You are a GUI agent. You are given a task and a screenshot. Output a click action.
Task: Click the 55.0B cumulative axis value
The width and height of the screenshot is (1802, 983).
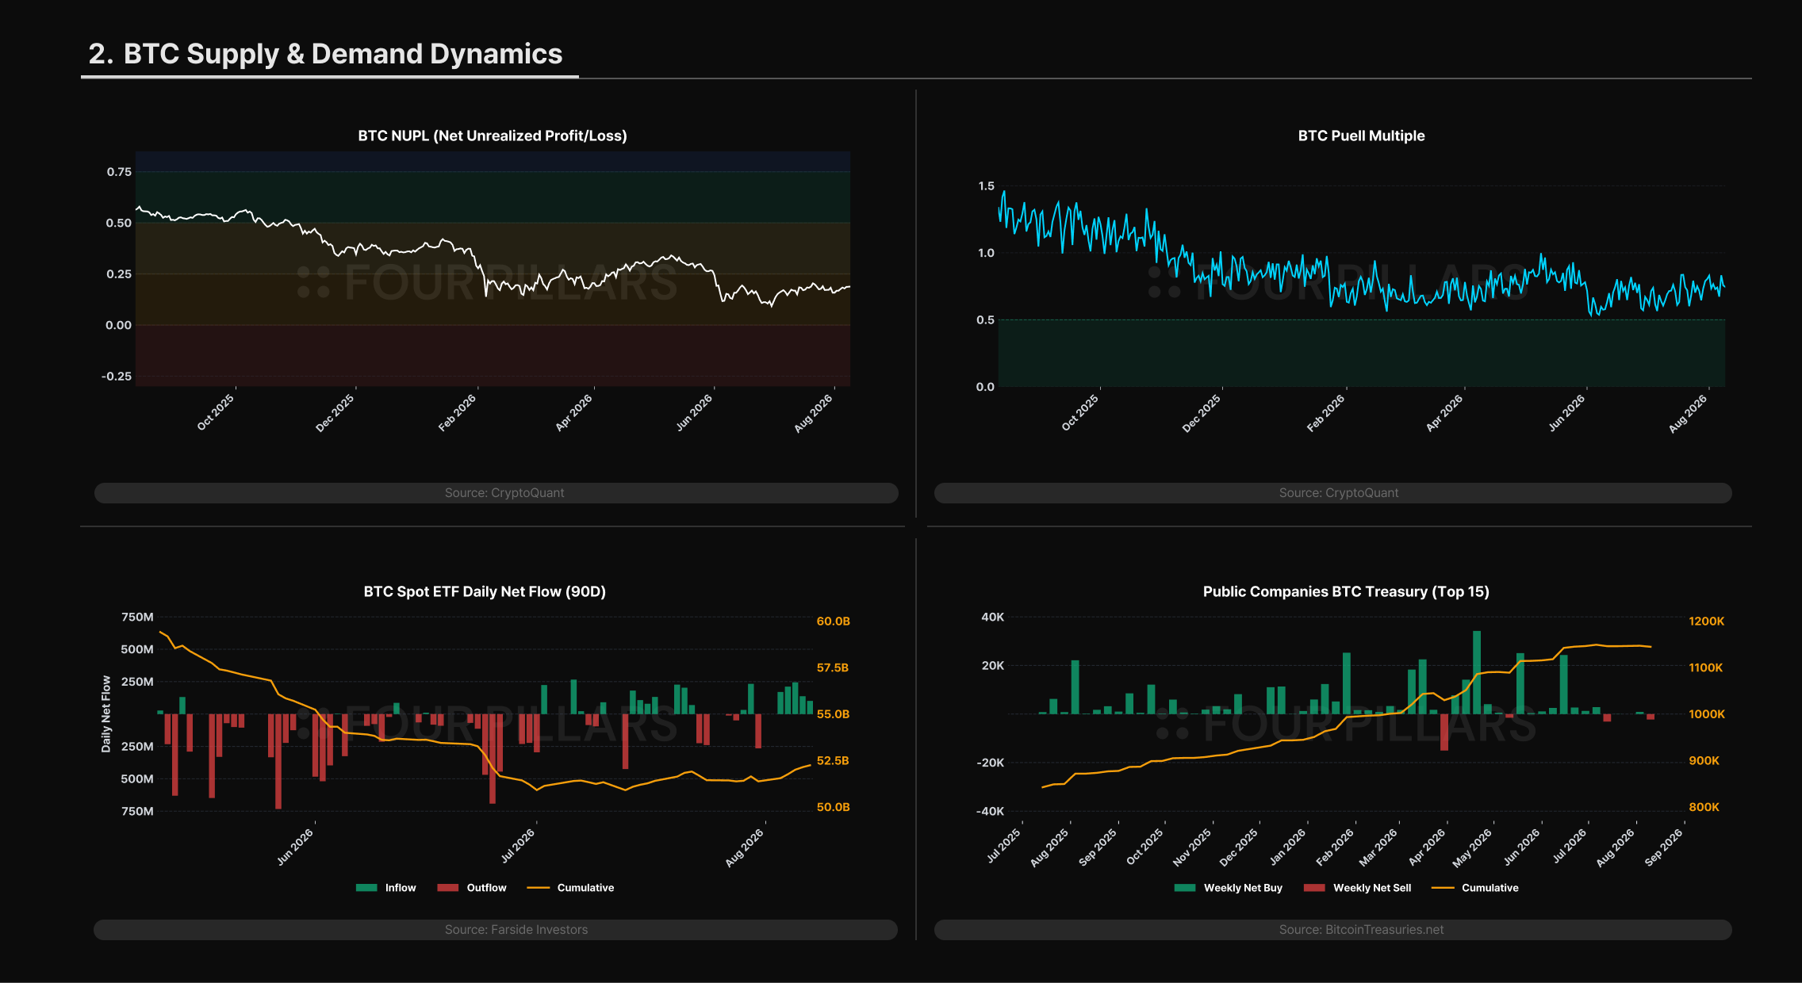click(x=833, y=714)
